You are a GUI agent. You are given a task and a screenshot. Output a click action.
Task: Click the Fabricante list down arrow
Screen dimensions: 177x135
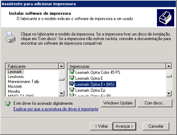coord(62,94)
